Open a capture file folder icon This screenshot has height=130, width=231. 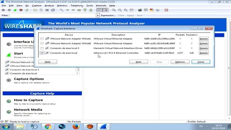click(x=35, y=10)
